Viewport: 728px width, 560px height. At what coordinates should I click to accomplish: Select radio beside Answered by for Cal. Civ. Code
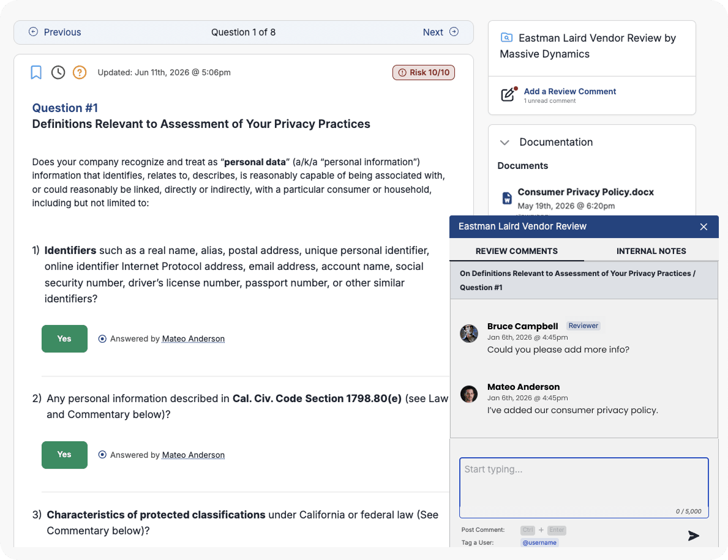point(102,455)
